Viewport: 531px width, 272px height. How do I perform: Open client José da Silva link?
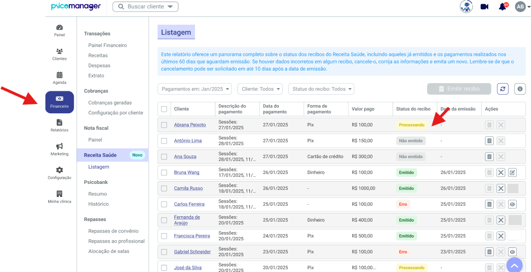pyautogui.click(x=188, y=268)
